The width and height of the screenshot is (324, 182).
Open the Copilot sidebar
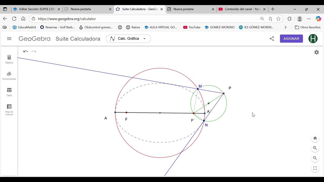318,19
